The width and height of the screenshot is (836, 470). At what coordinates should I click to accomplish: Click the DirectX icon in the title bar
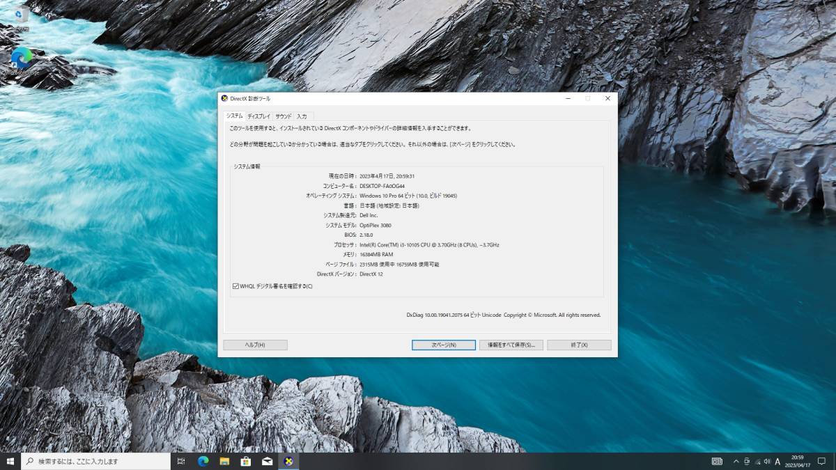(225, 98)
